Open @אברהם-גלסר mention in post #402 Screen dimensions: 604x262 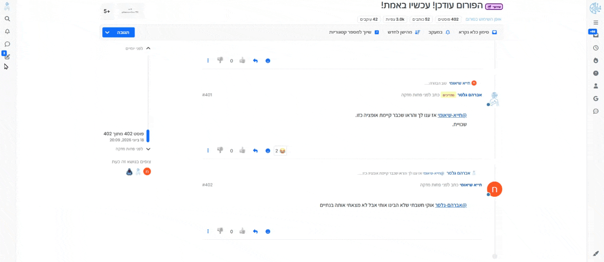click(451, 205)
